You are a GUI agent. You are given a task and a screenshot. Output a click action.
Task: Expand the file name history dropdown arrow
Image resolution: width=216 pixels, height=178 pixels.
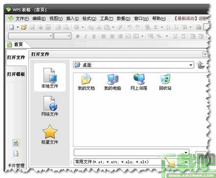pyautogui.click(x=186, y=153)
